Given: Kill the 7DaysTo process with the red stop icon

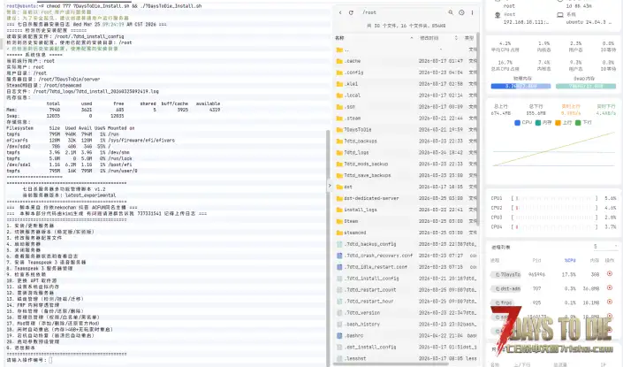Looking at the screenshot, I should tap(610, 275).
